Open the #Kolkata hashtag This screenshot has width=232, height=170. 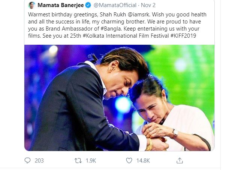pyautogui.click(x=93, y=36)
